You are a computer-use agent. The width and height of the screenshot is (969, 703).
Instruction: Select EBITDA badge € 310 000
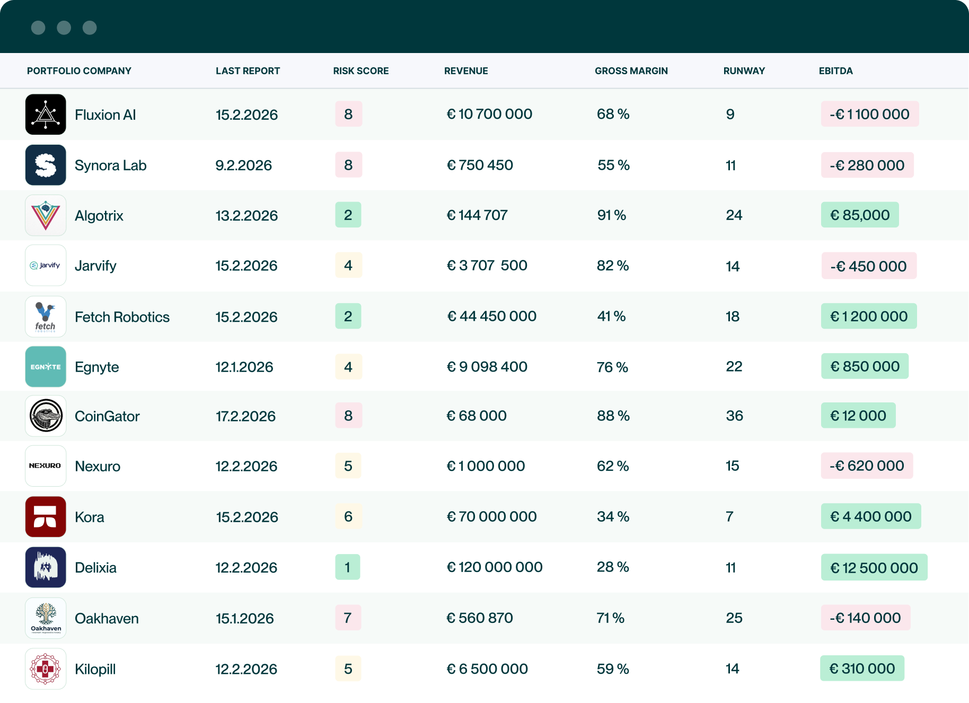[x=862, y=668]
